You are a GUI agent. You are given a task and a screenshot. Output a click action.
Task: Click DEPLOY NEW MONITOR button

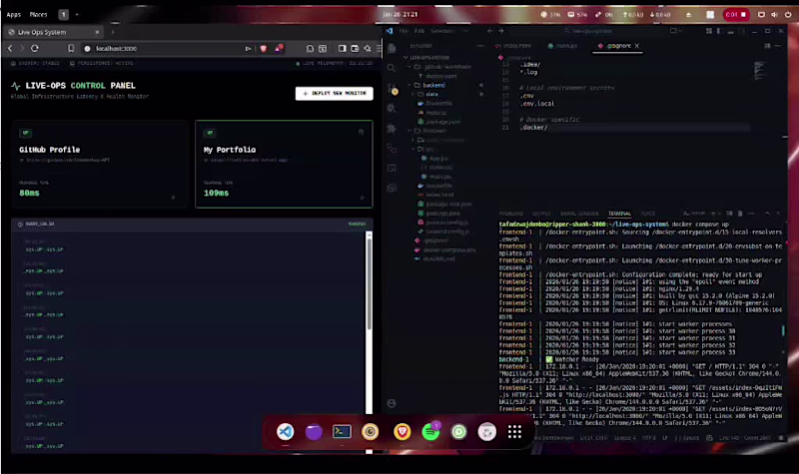coord(335,93)
